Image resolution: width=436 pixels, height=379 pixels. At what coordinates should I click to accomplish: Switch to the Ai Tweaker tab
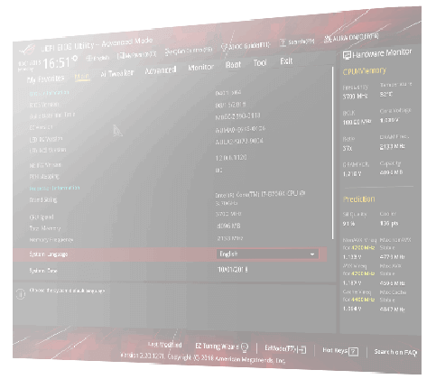(x=117, y=73)
